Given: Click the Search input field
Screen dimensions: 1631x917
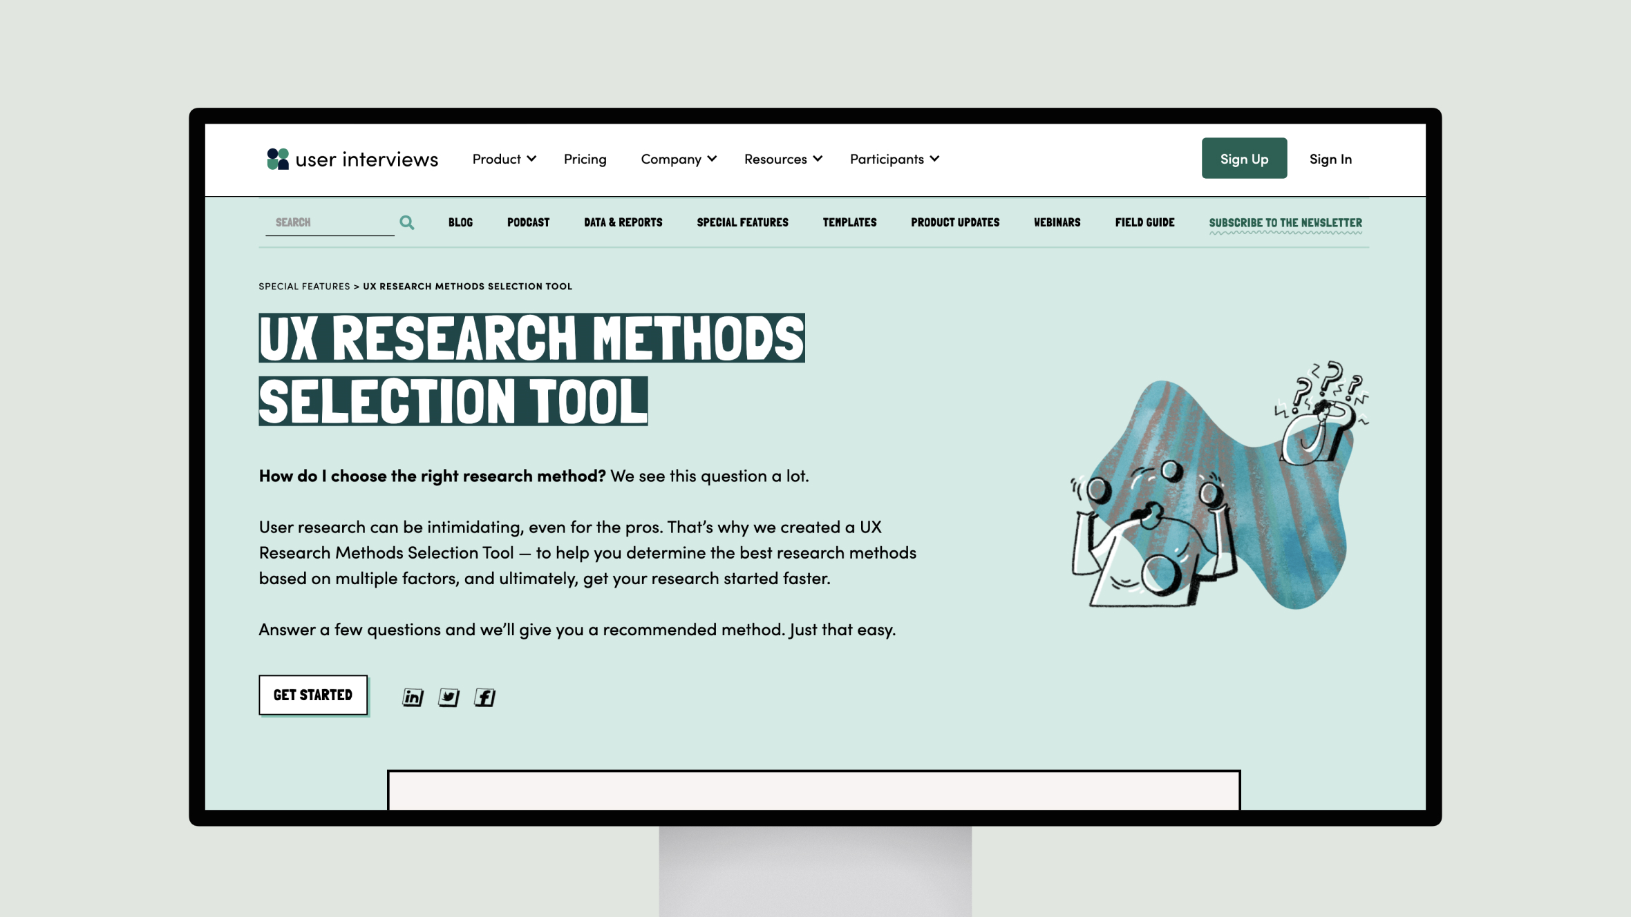Looking at the screenshot, I should pos(330,222).
